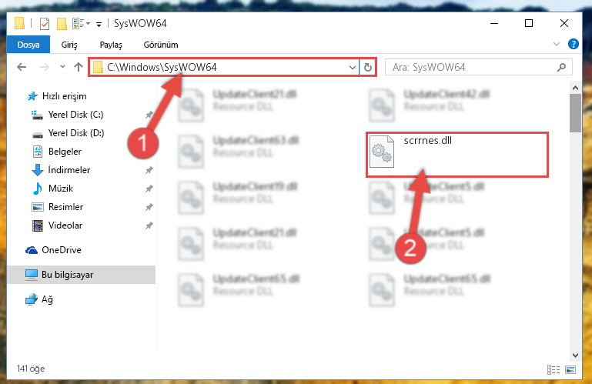The height and width of the screenshot is (384, 592).
Task: Switch to large thumbnails view icon
Action: click(x=570, y=369)
